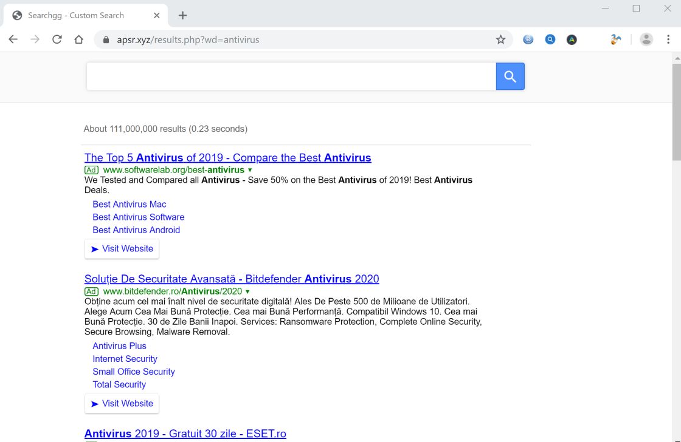Screen dimensions: 681x442
Task: Reload the current page
Action: coord(57,39)
